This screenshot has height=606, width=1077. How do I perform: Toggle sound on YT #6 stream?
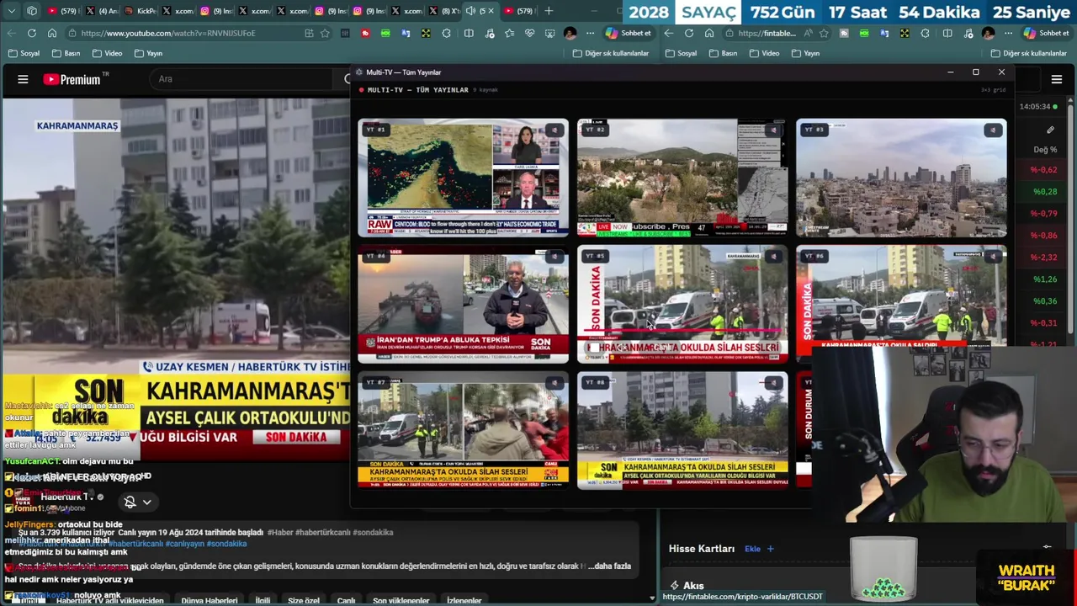993,257
